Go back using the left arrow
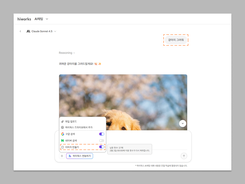 [x=20, y=31]
